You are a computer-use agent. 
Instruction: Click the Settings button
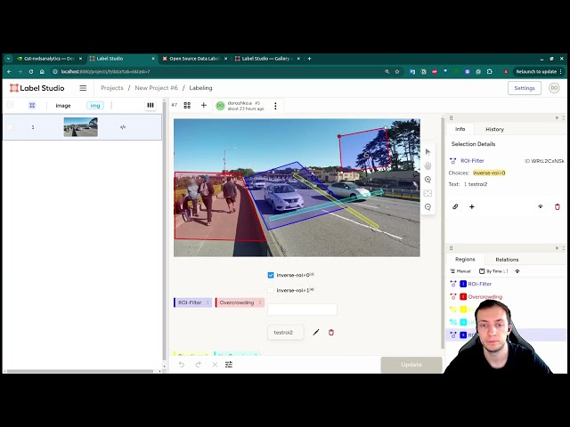(x=525, y=88)
